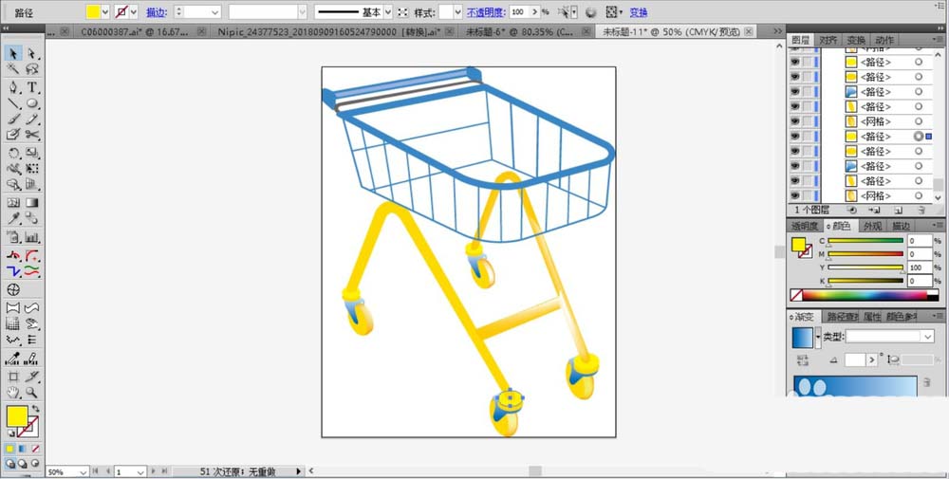Open gradient 类型 type dropdown

(x=928, y=337)
